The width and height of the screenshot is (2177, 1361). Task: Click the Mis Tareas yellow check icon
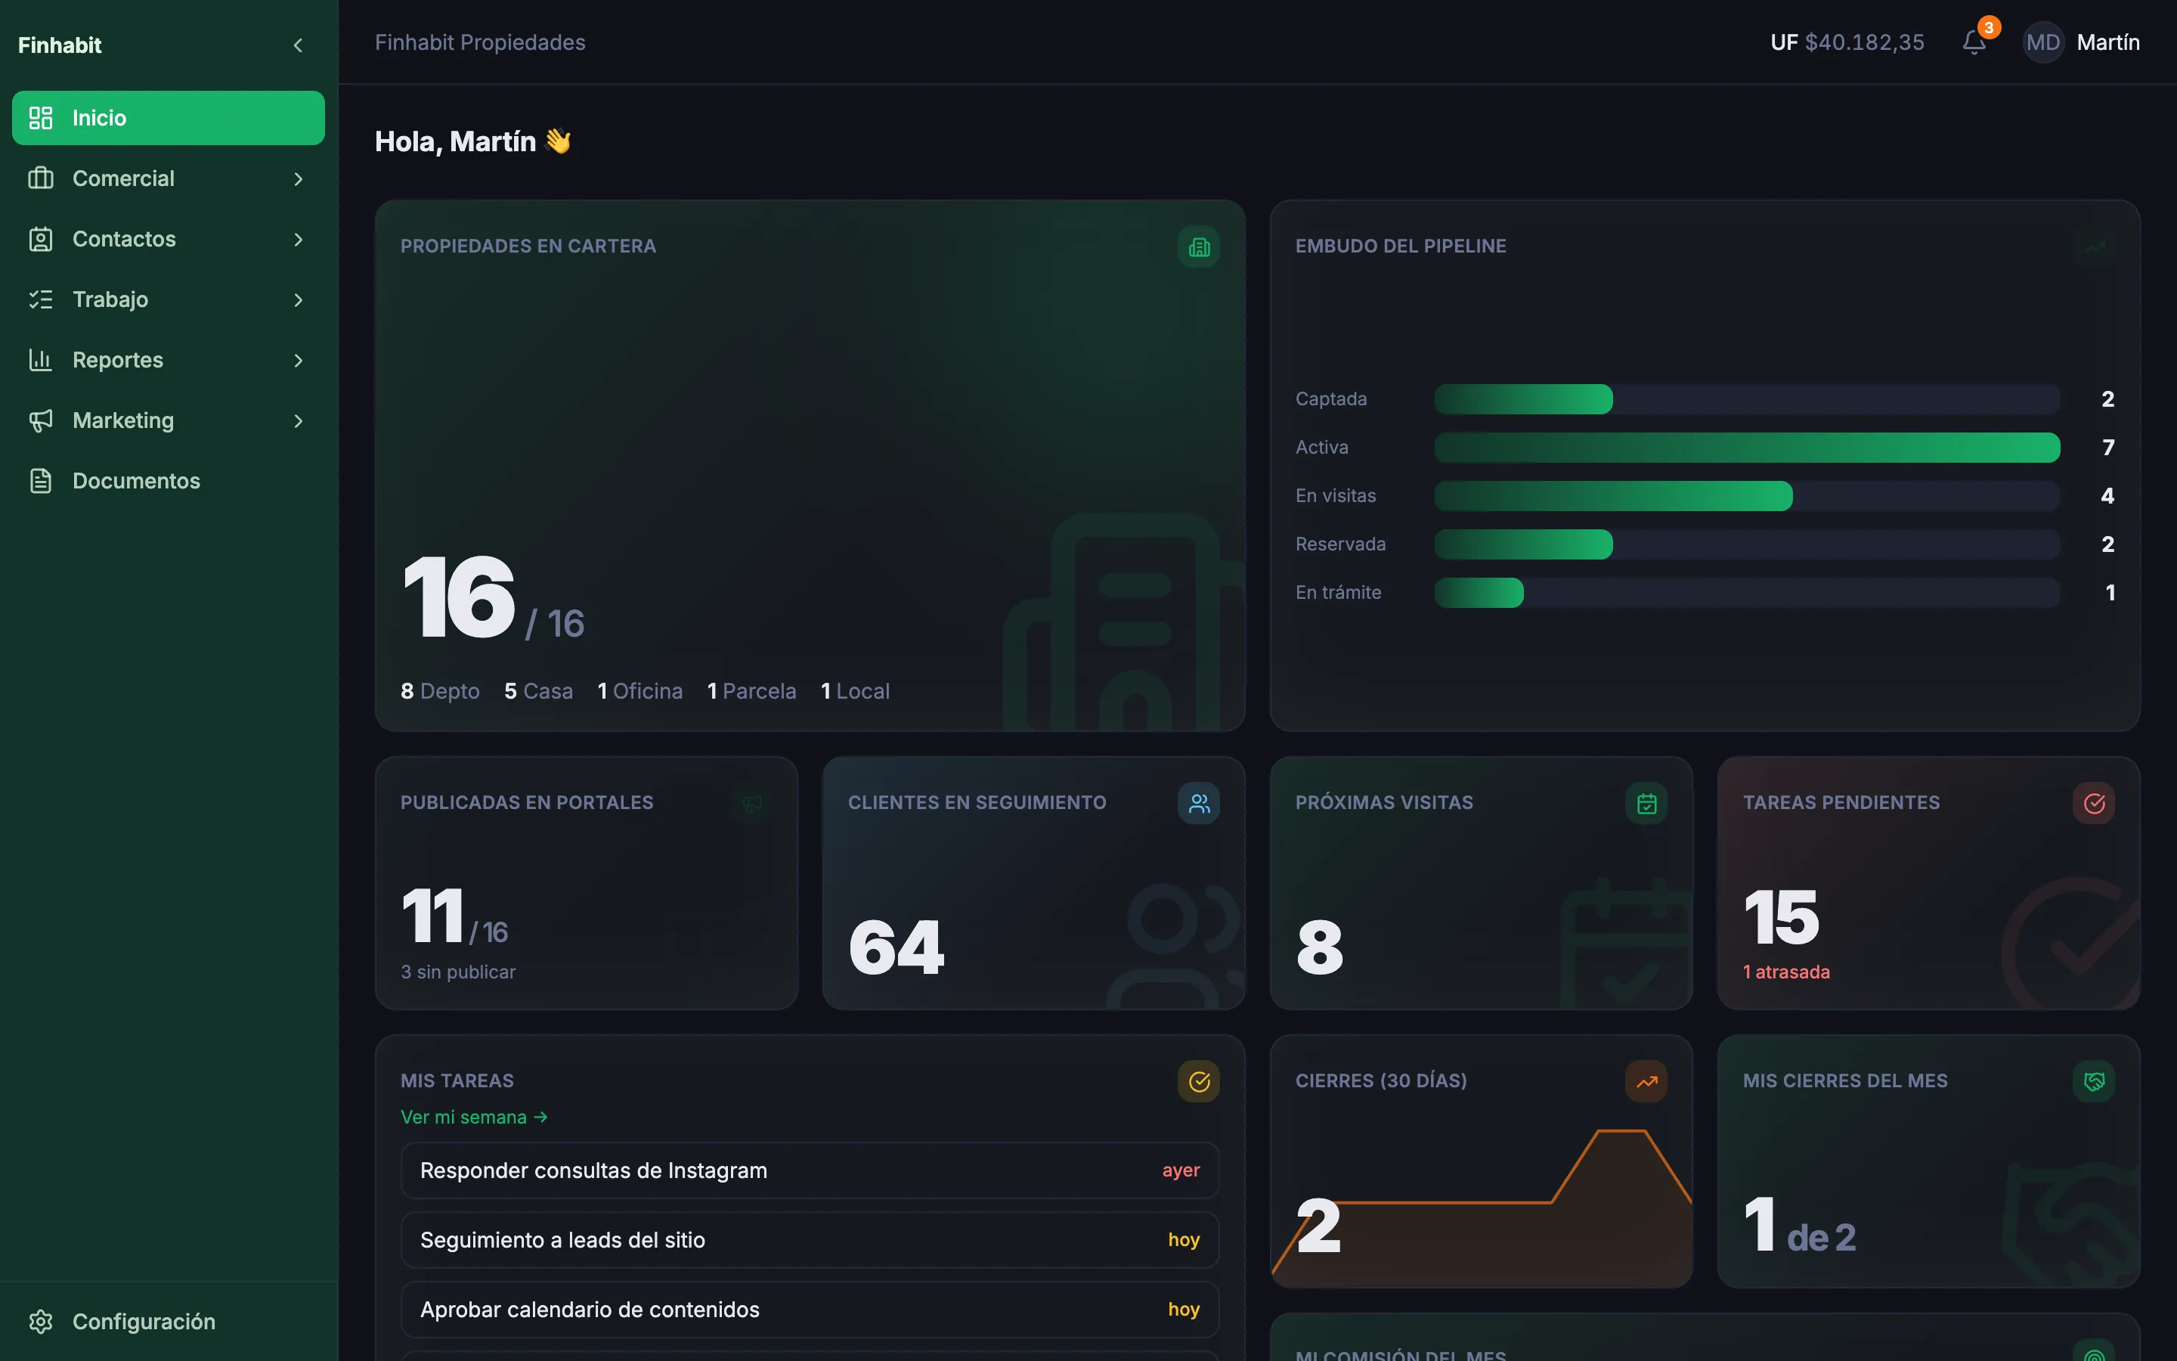point(1198,1081)
